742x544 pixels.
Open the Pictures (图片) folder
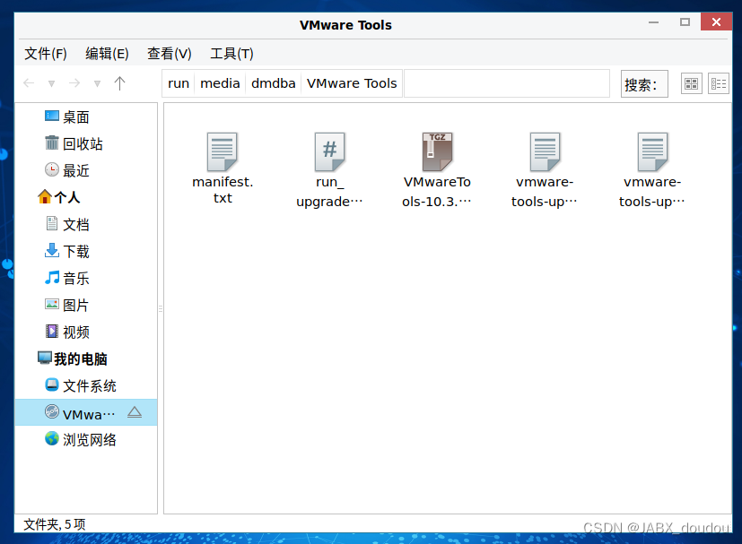click(66, 305)
